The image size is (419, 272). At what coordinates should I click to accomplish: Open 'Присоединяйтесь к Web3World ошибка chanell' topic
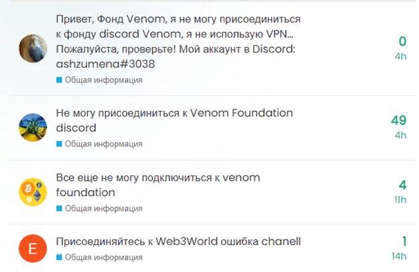pos(178,242)
